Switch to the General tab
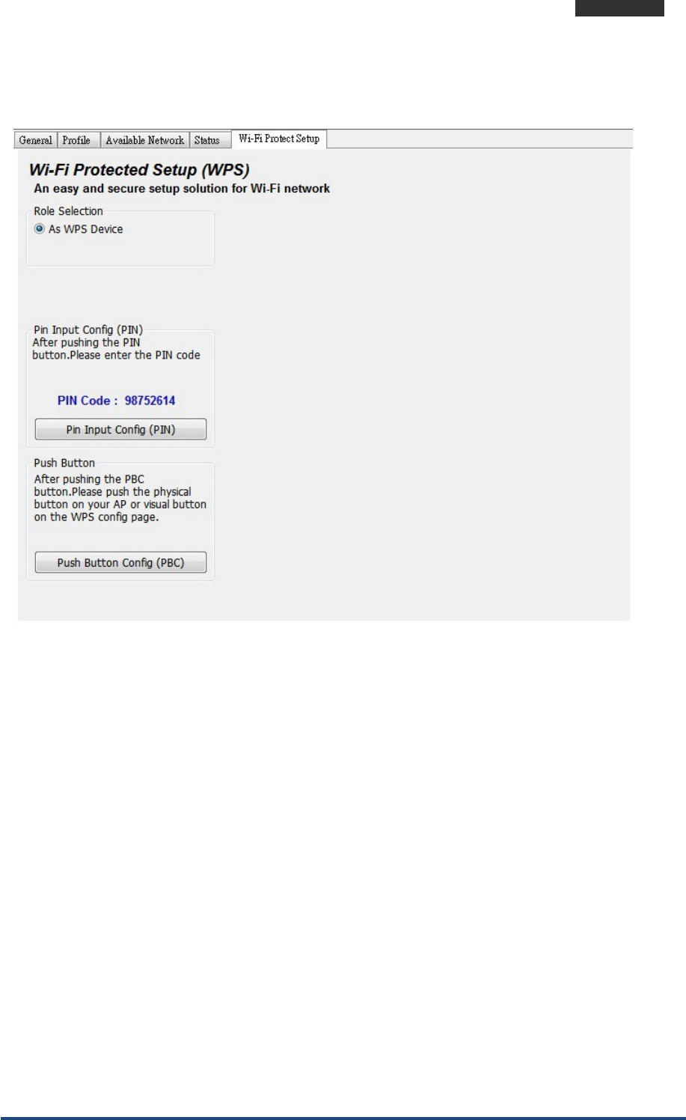686x1120 pixels. (35, 140)
